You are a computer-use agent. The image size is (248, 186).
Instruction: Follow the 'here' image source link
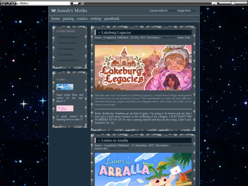[193, 11]
